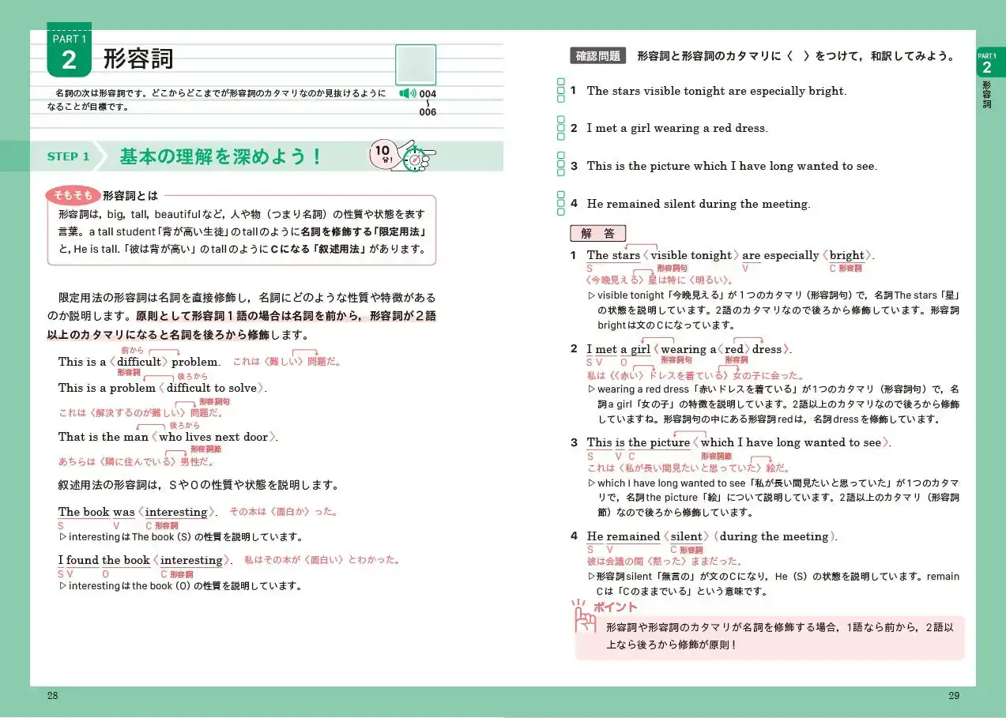Click the speaker audio icon beside 004

pyautogui.click(x=407, y=93)
